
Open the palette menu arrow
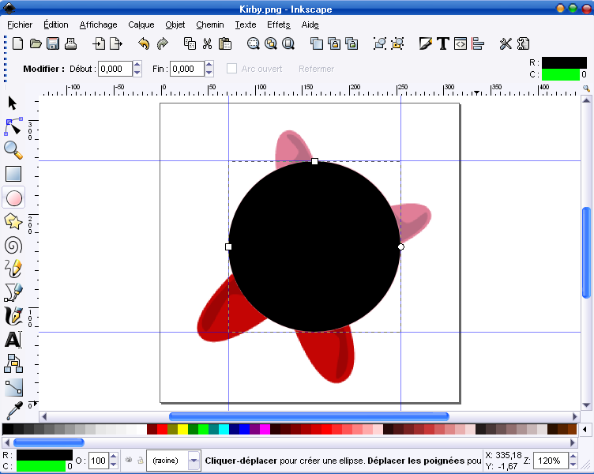585,429
